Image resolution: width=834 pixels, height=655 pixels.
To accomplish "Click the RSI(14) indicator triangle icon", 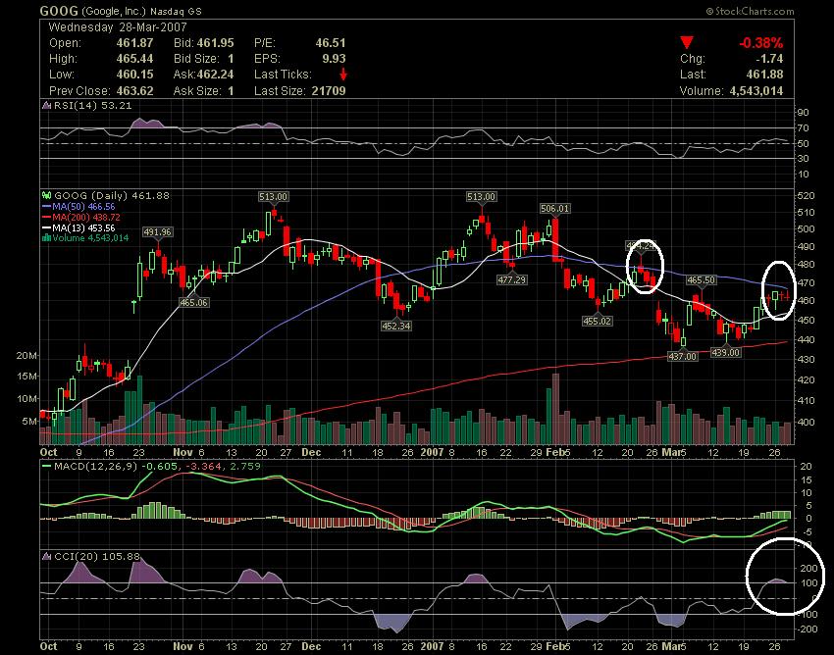I will click(x=46, y=105).
